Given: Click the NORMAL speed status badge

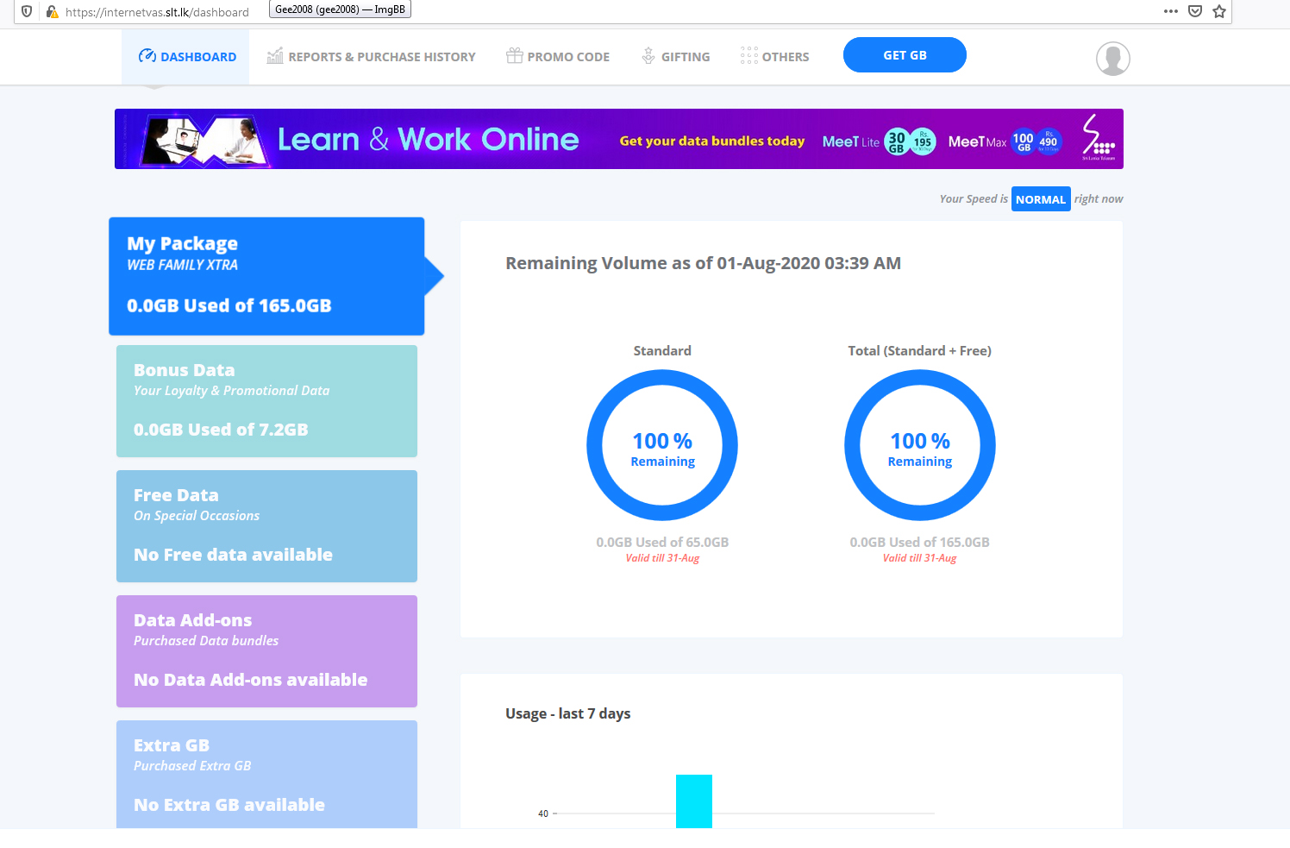Looking at the screenshot, I should click(1041, 199).
